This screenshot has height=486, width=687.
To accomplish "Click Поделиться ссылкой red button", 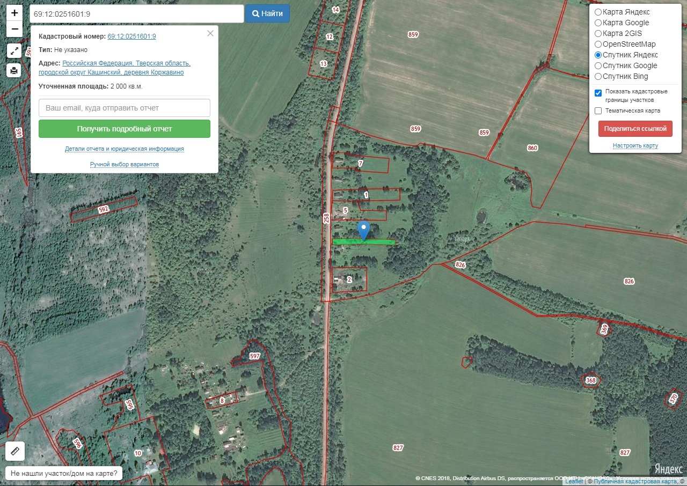I will click(635, 129).
